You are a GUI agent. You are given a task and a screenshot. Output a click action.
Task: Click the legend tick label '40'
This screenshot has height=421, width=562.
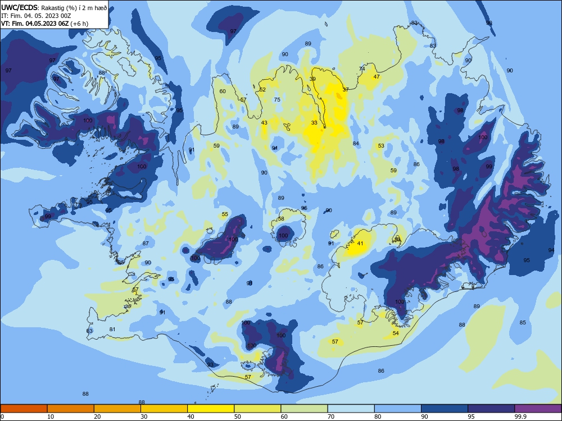click(191, 417)
